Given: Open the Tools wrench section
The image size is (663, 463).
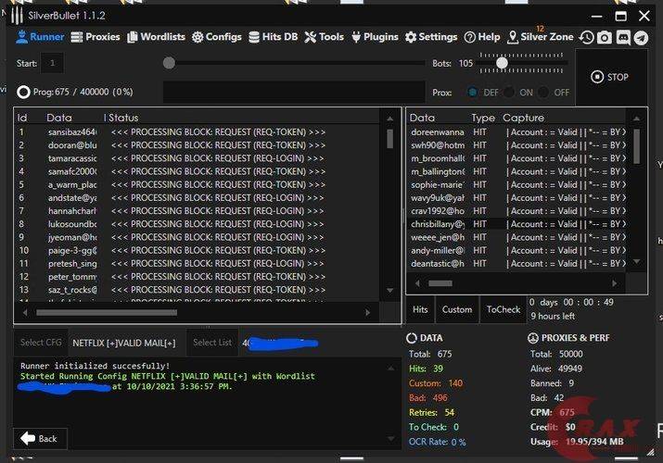Looking at the screenshot, I should click(324, 37).
